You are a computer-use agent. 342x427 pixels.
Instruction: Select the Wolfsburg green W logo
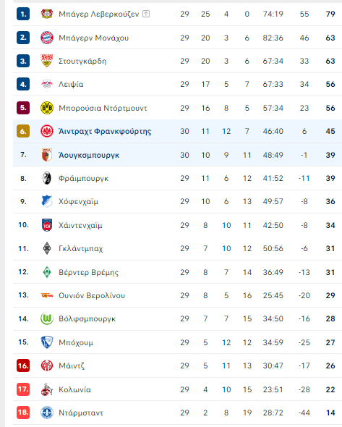(x=47, y=318)
